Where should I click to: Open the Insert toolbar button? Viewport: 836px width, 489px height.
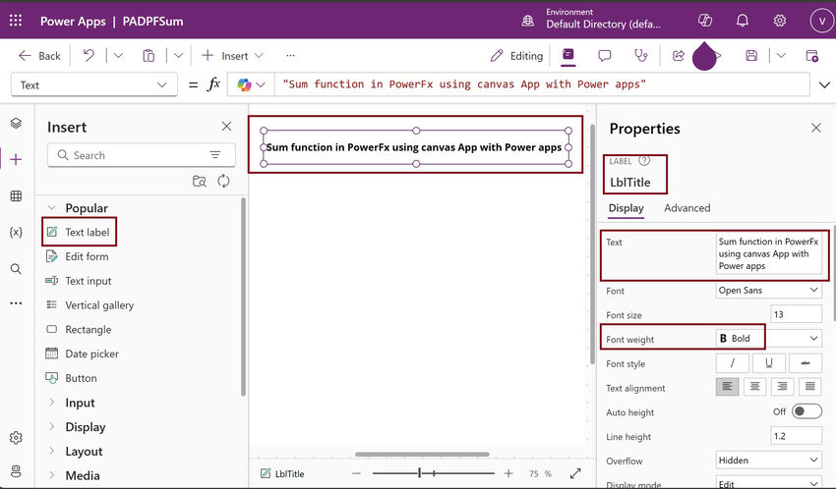click(x=232, y=55)
